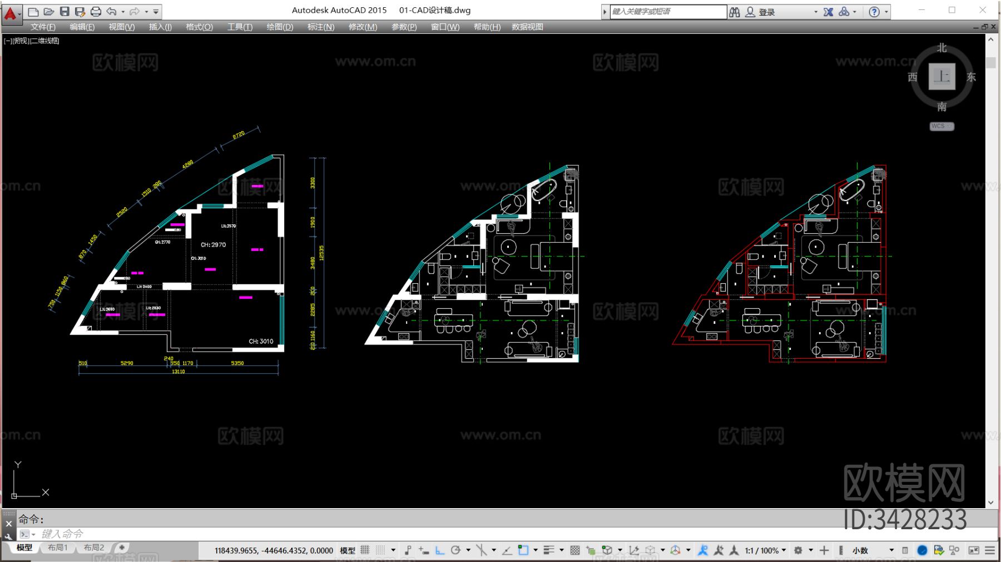Click the 登录 sign-in button

pos(761,12)
